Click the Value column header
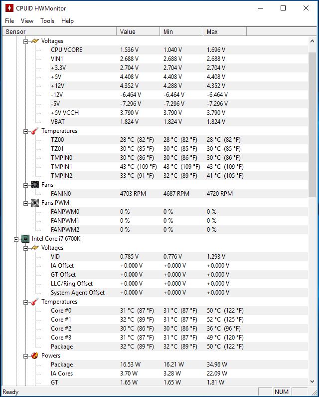Screen dimensions: 319x397 pos(138,31)
